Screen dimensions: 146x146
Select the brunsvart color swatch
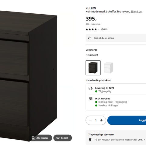click(93, 68)
